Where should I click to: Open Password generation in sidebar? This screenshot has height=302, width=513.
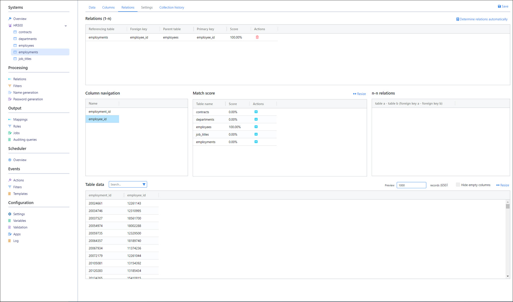(x=28, y=99)
